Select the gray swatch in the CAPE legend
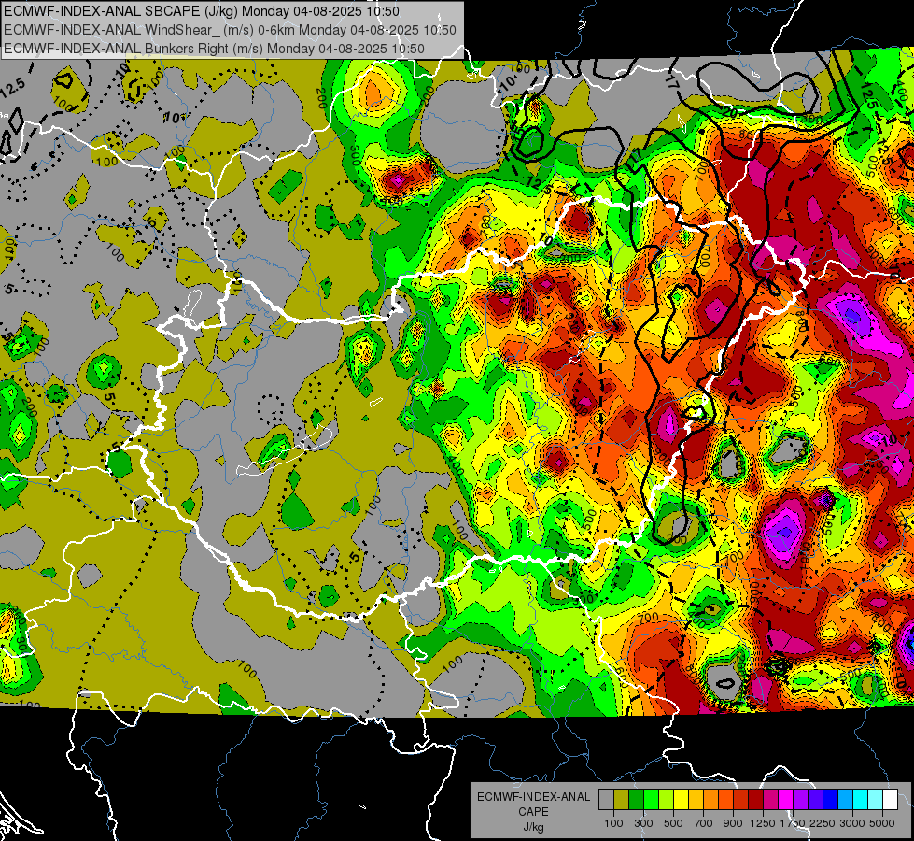This screenshot has width=914, height=841. click(606, 799)
